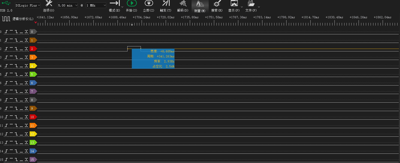Start capture with 开始(S) button
Viewport: 400px width, 163px height.
pyautogui.click(x=132, y=6)
